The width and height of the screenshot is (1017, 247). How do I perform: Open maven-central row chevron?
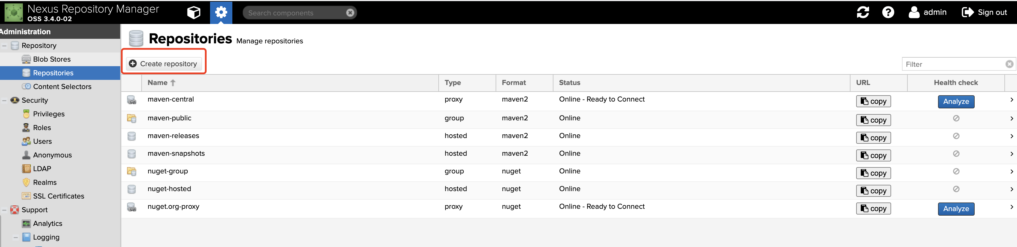pyautogui.click(x=1012, y=100)
